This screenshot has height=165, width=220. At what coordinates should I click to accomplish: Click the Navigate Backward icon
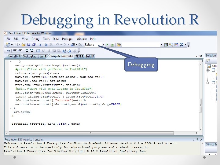pyautogui.click(x=73, y=45)
